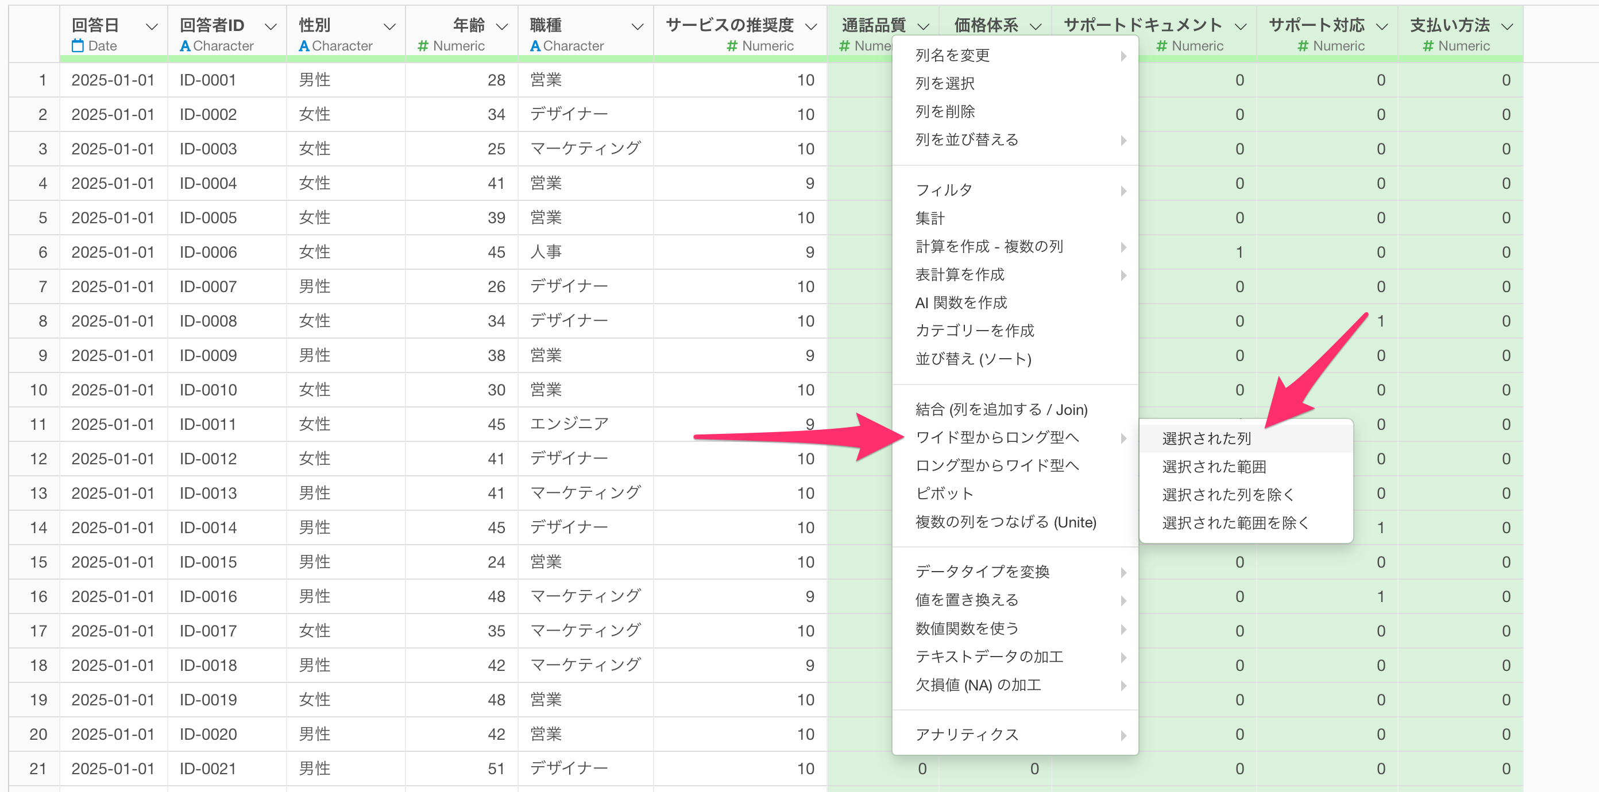Image resolution: width=1599 pixels, height=792 pixels.
Task: Open the 性別 column dropdown arrow
Action: pyautogui.click(x=389, y=26)
